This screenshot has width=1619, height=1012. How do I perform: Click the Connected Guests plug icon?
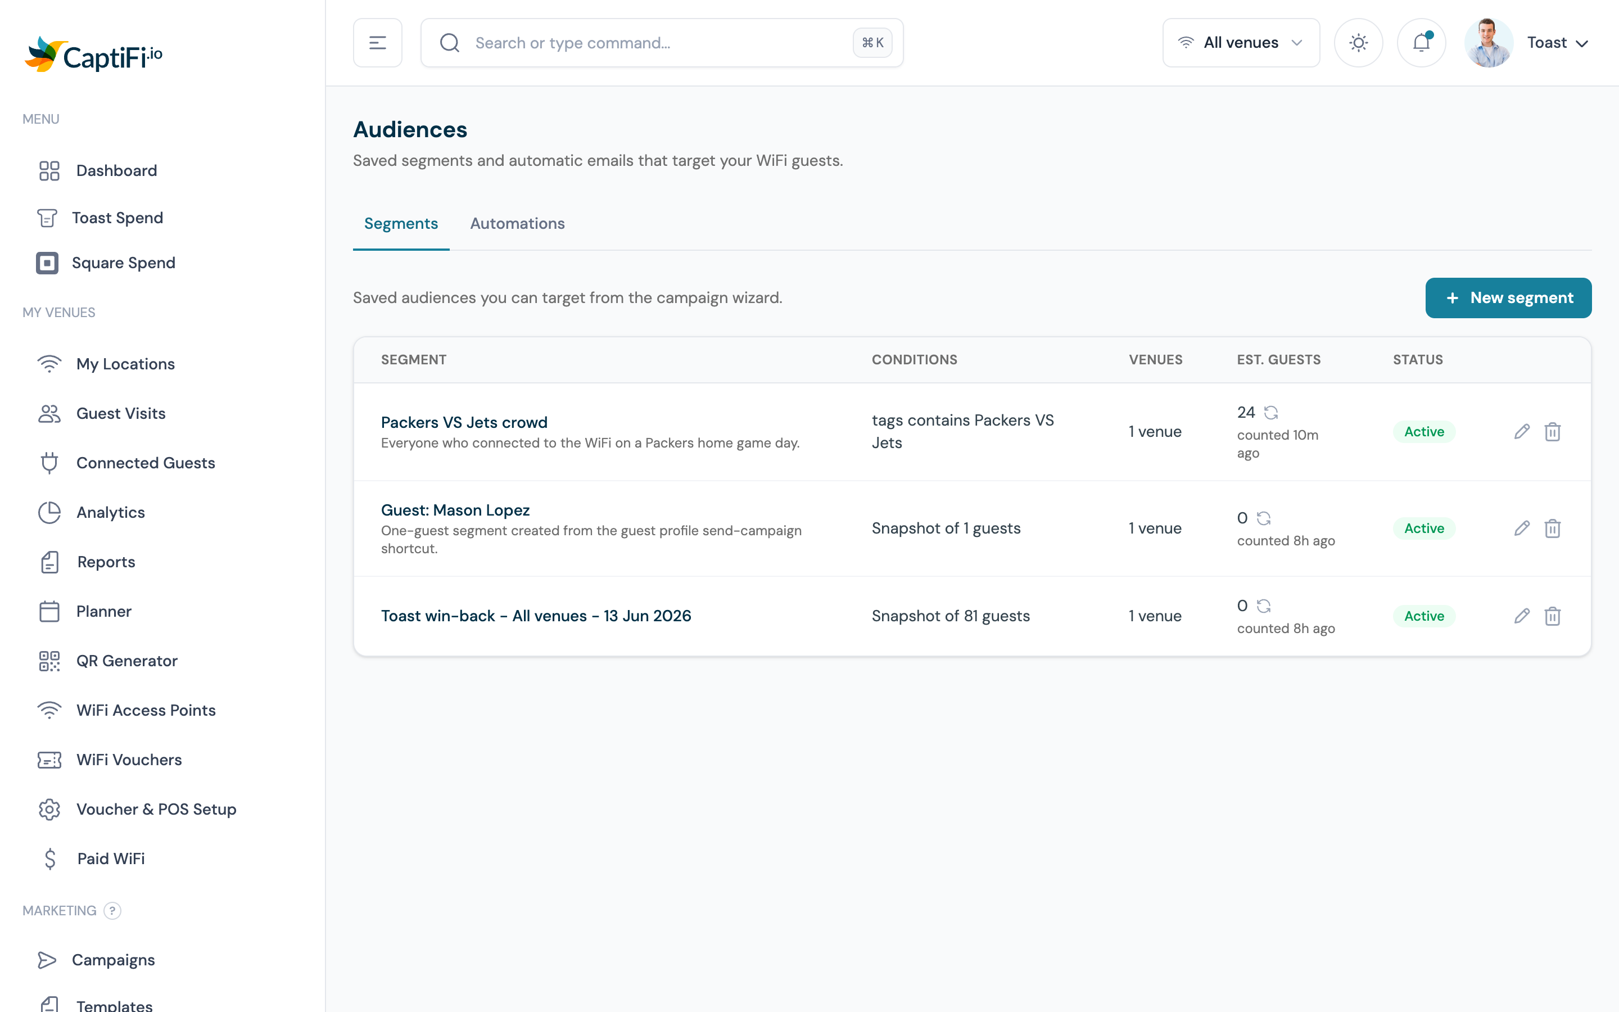pos(49,463)
